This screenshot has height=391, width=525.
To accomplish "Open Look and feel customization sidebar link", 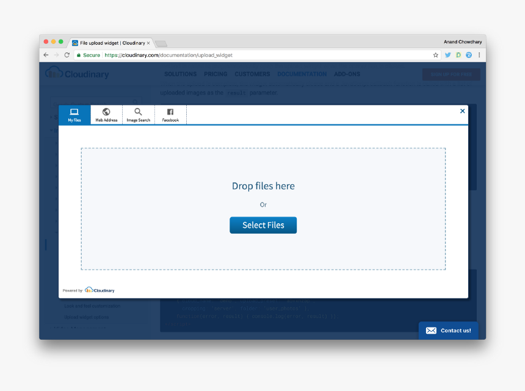I will pyautogui.click(x=92, y=306).
